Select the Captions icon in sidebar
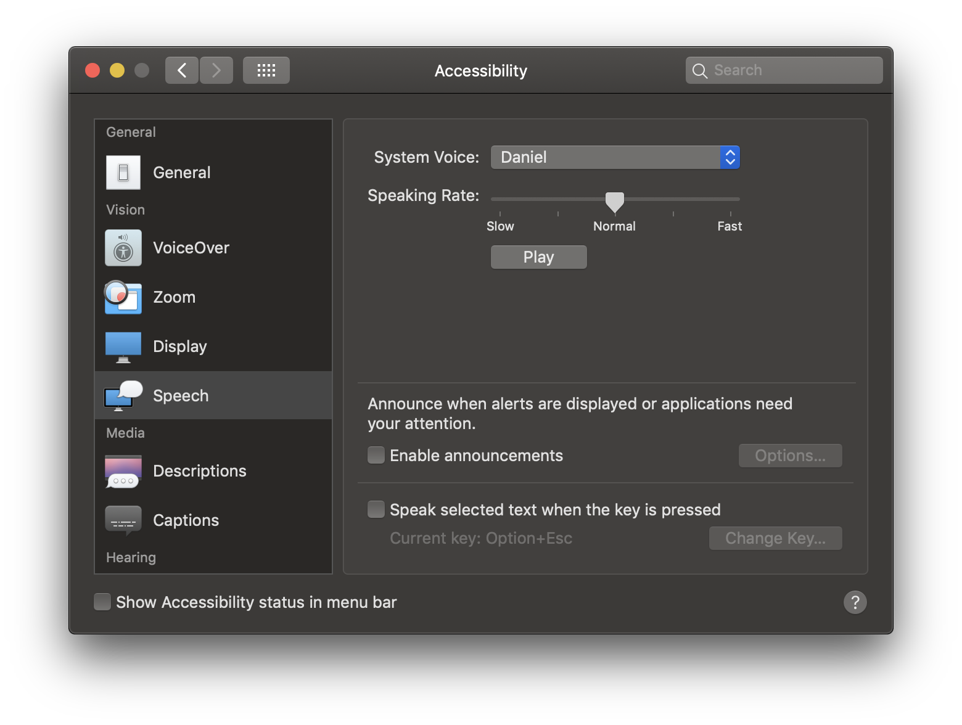The image size is (962, 725). point(123,520)
